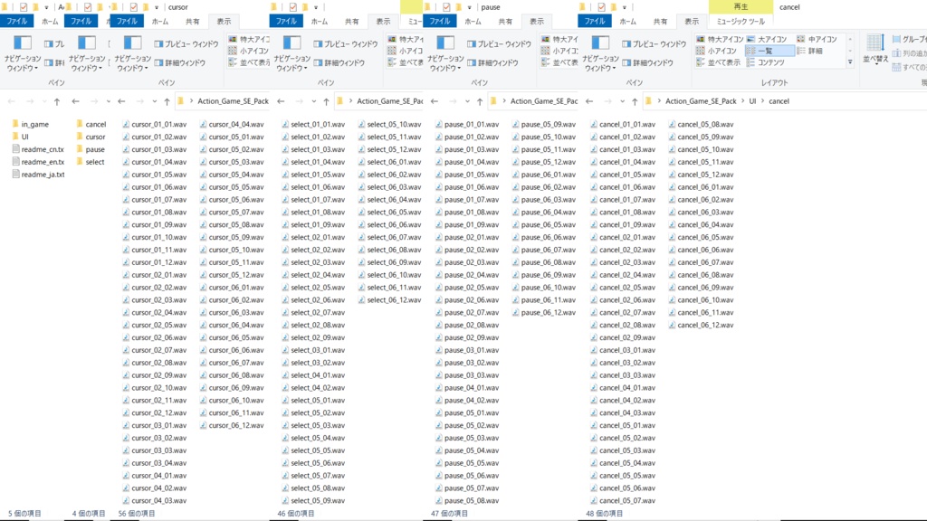
Task: Open recent locations dropdown in cancel window
Action: [x=622, y=101]
